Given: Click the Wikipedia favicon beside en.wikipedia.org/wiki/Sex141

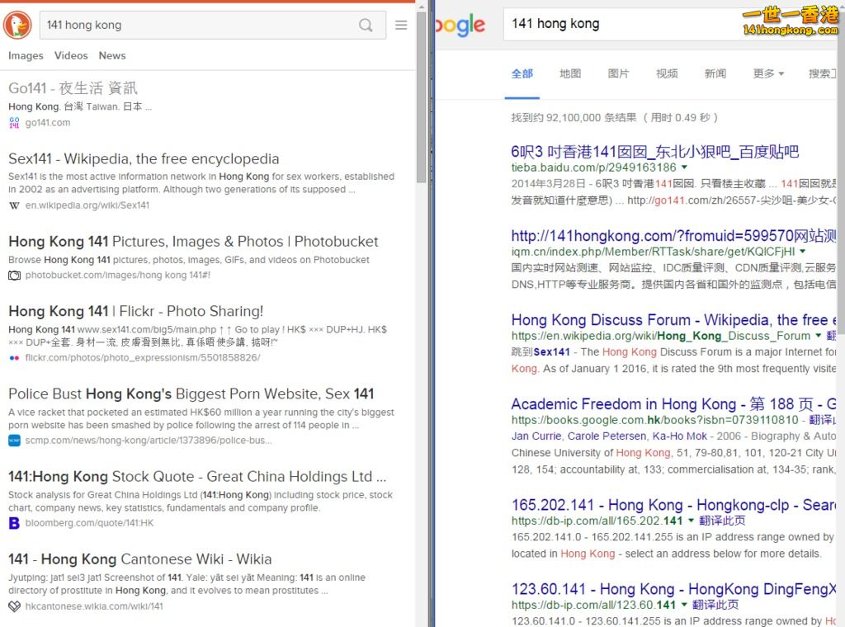Looking at the screenshot, I should click(14, 205).
